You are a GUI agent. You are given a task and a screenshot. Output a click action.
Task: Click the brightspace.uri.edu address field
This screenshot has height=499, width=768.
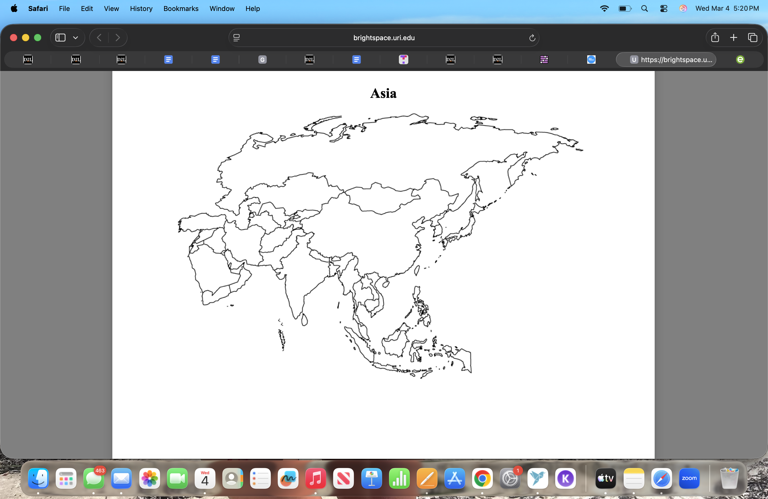pyautogui.click(x=384, y=38)
